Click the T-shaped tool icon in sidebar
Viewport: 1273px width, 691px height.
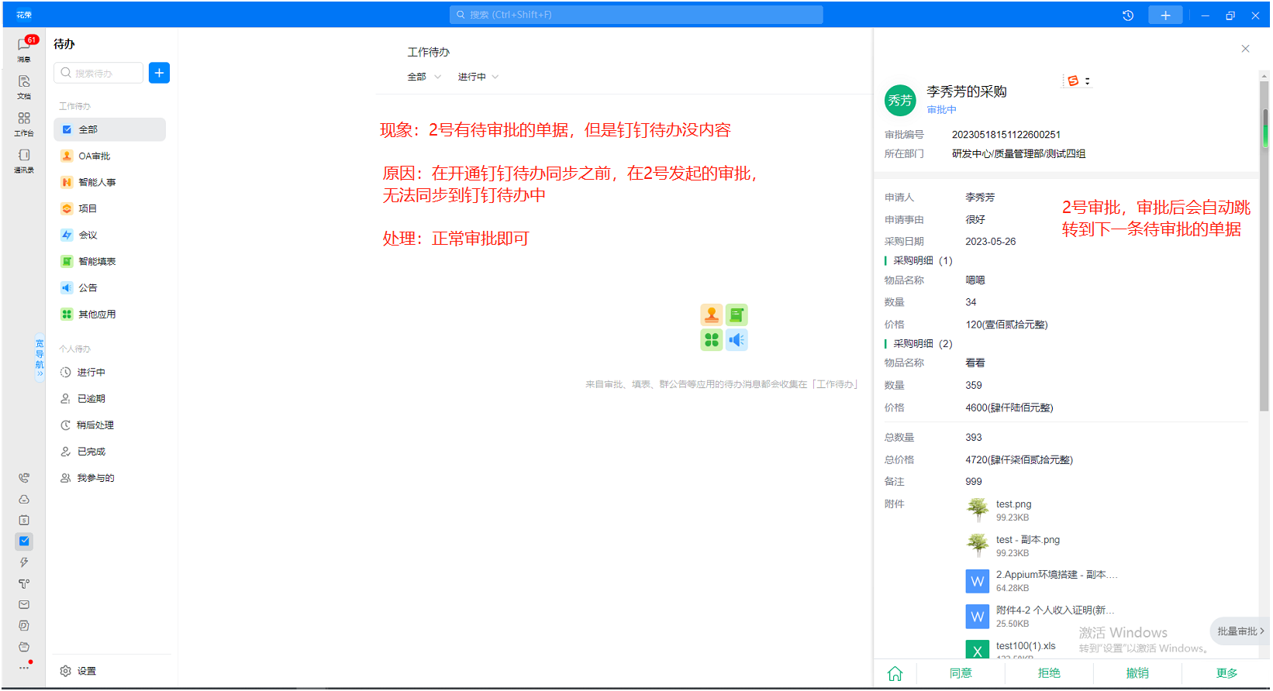[x=24, y=583]
